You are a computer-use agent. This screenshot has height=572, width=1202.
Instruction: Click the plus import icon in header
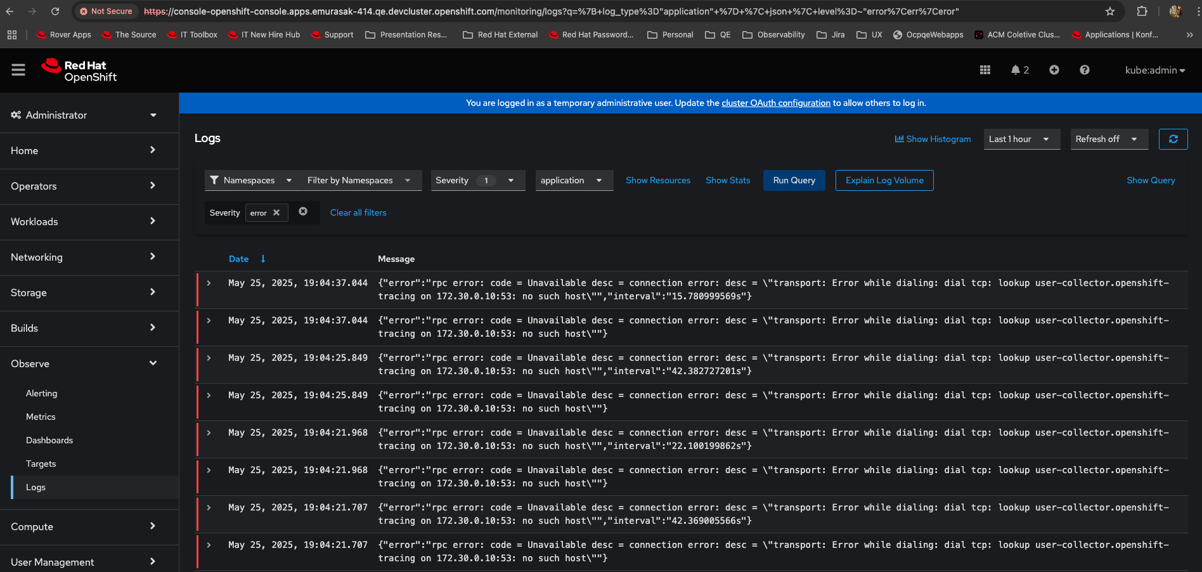pyautogui.click(x=1054, y=70)
